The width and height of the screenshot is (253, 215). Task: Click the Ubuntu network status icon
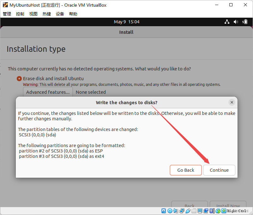click(x=227, y=22)
